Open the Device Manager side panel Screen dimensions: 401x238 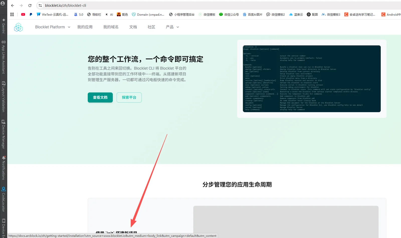tap(4, 134)
